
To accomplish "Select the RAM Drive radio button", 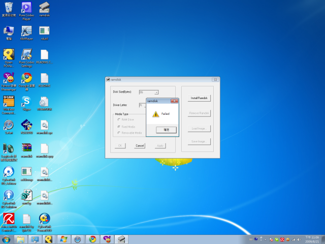I will (x=119, y=120).
